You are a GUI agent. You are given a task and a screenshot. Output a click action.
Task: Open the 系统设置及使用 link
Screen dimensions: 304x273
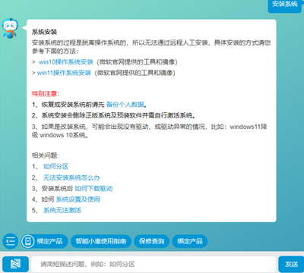78,199
